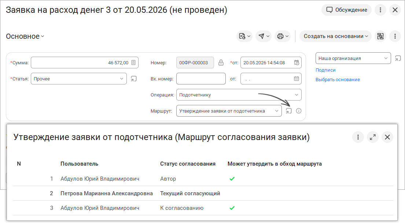Click the lock icon beside Номер field

click(221, 63)
